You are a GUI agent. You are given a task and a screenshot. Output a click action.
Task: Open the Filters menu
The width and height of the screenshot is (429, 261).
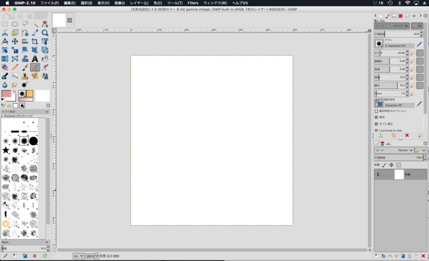(x=193, y=3)
